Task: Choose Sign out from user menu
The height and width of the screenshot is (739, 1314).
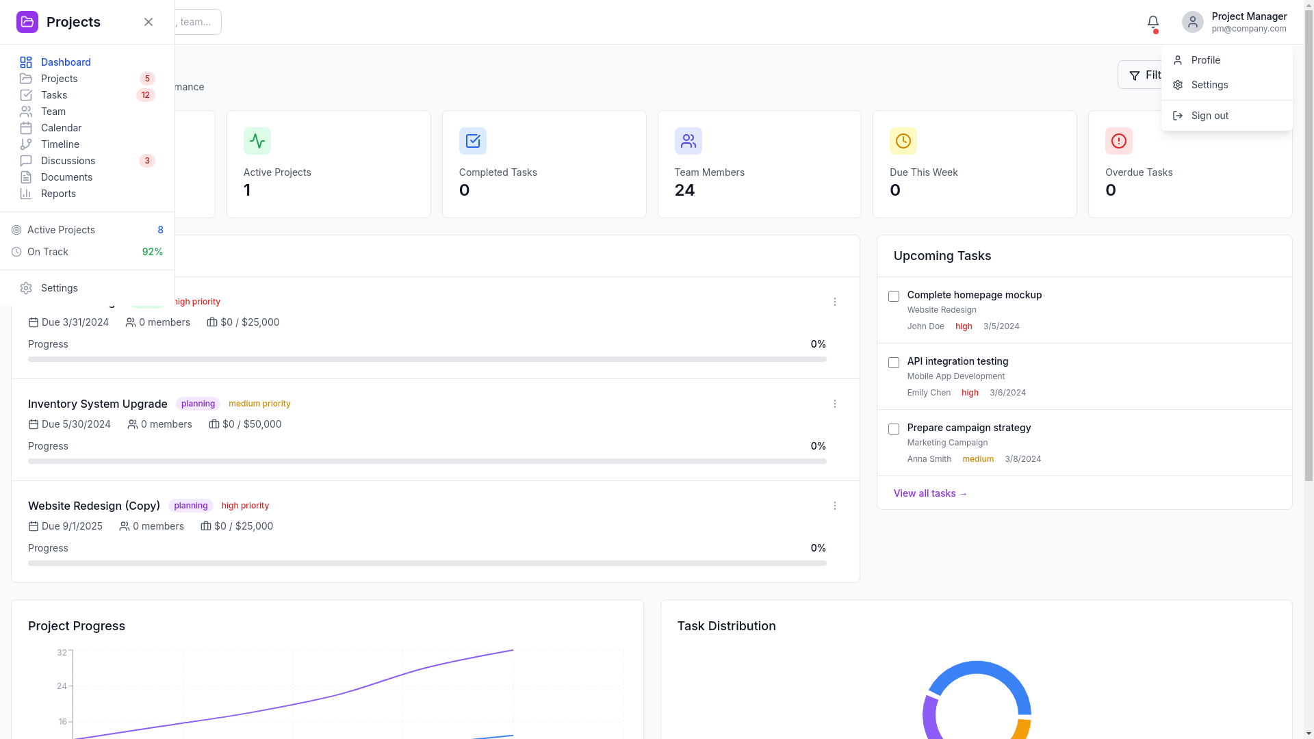Action: 1227,116
